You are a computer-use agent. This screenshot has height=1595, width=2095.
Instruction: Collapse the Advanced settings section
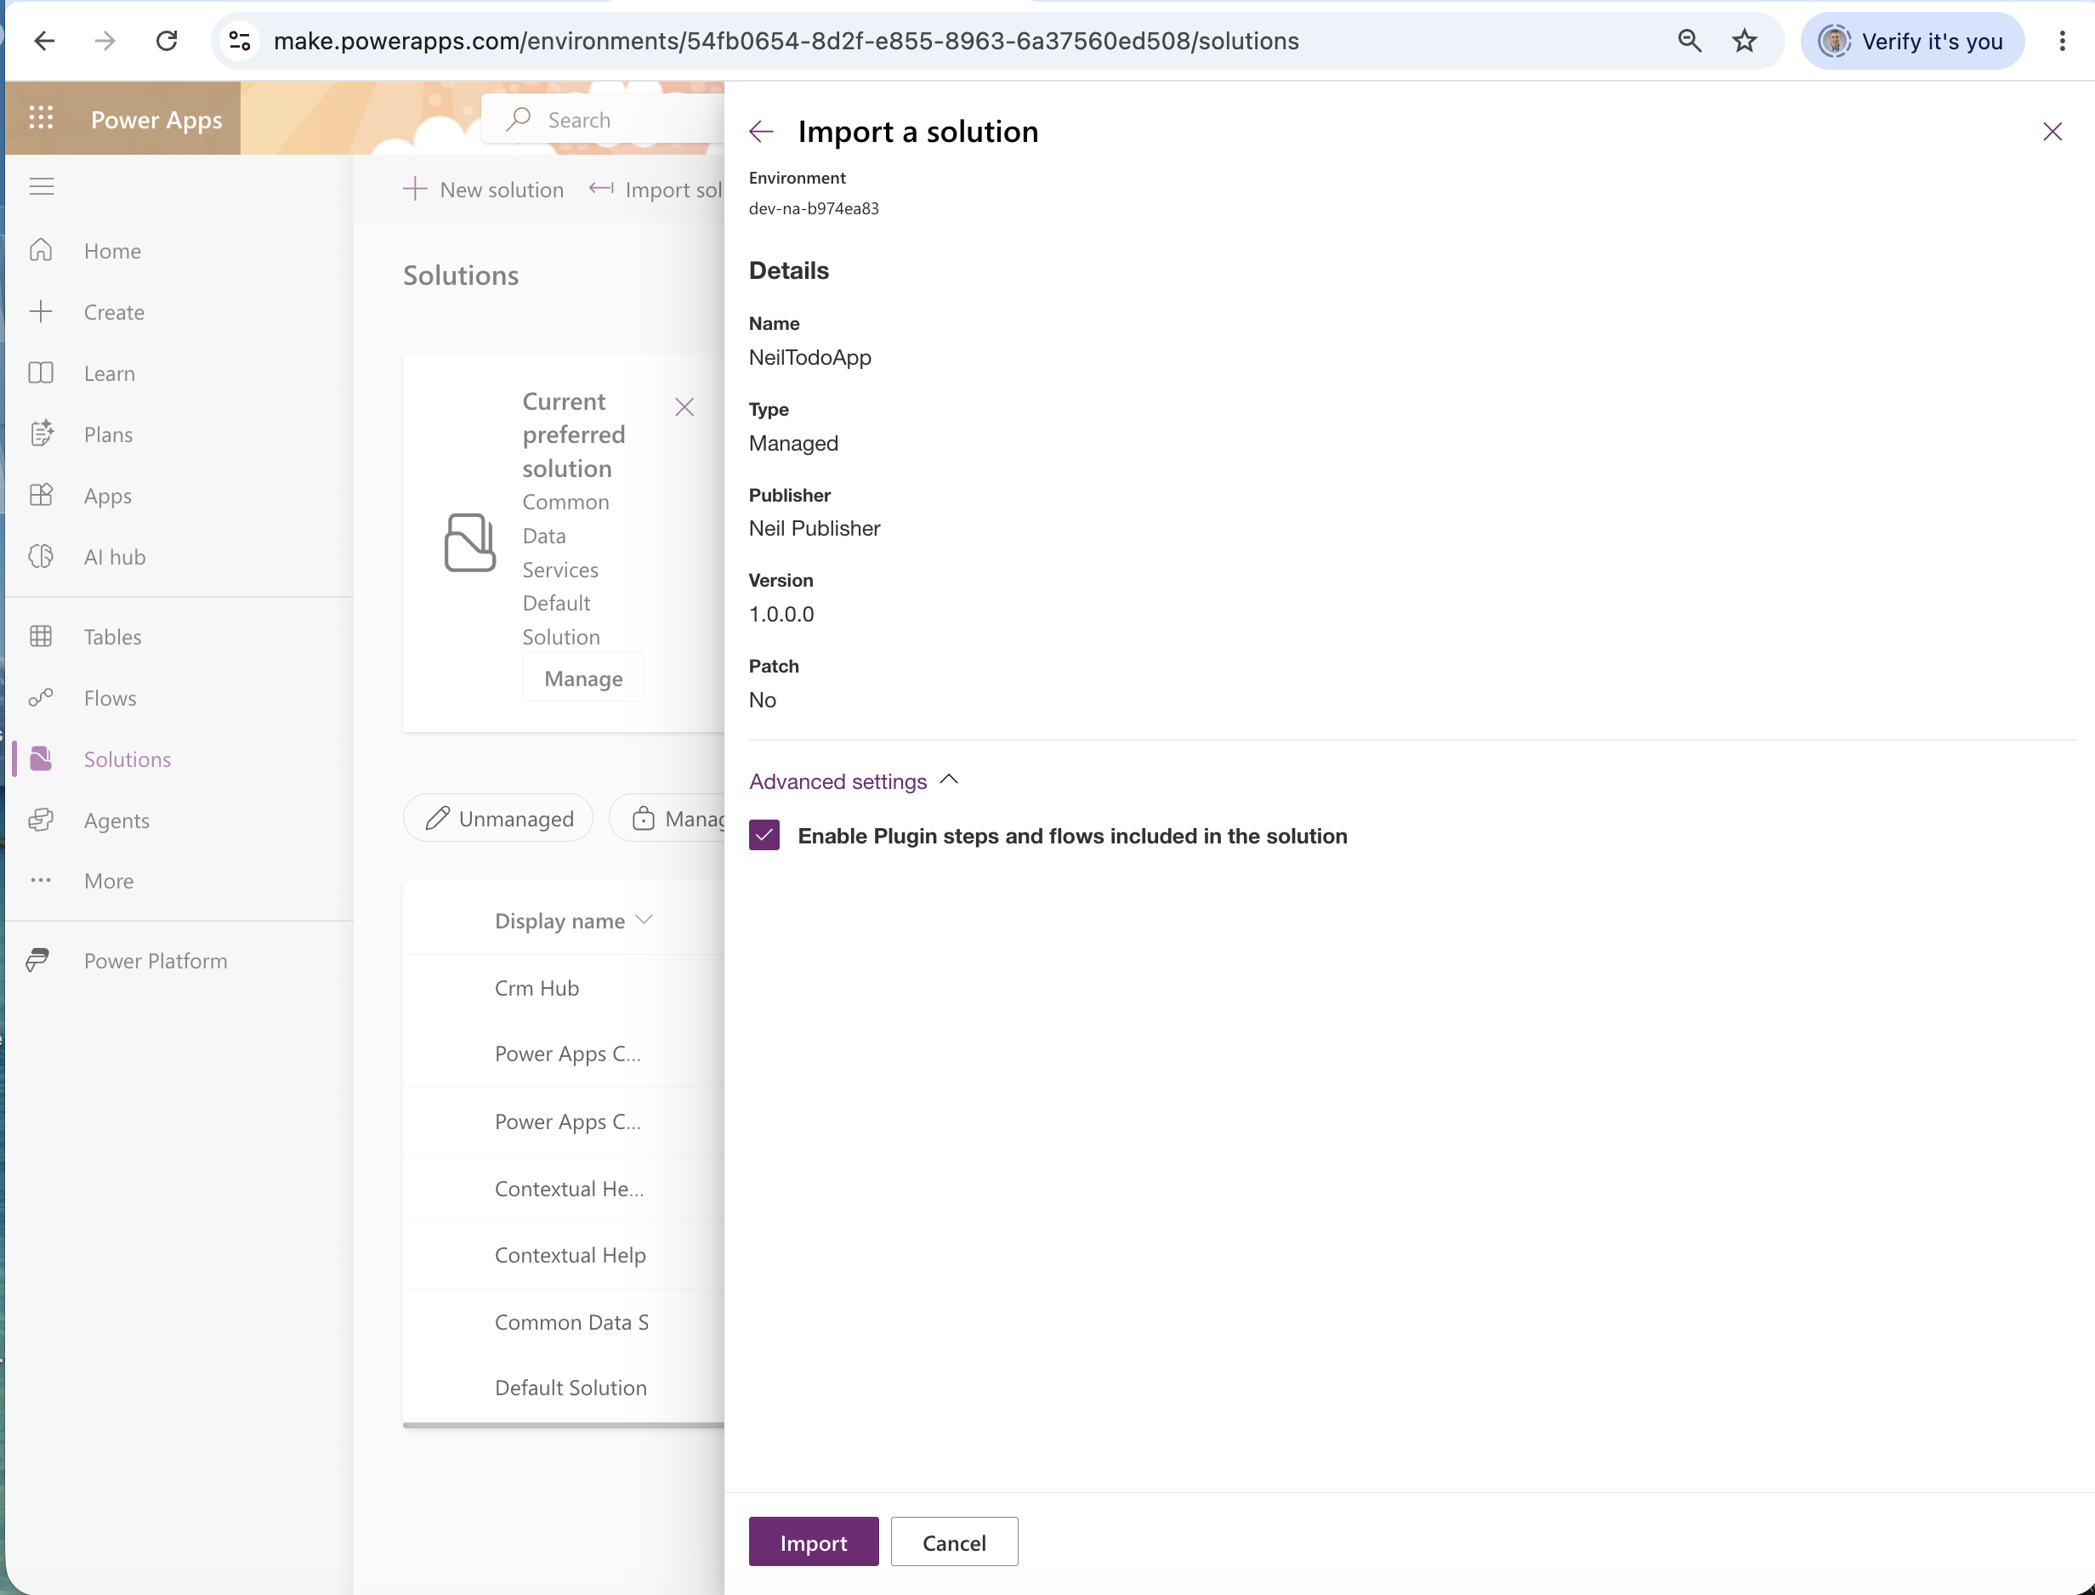pos(854,780)
